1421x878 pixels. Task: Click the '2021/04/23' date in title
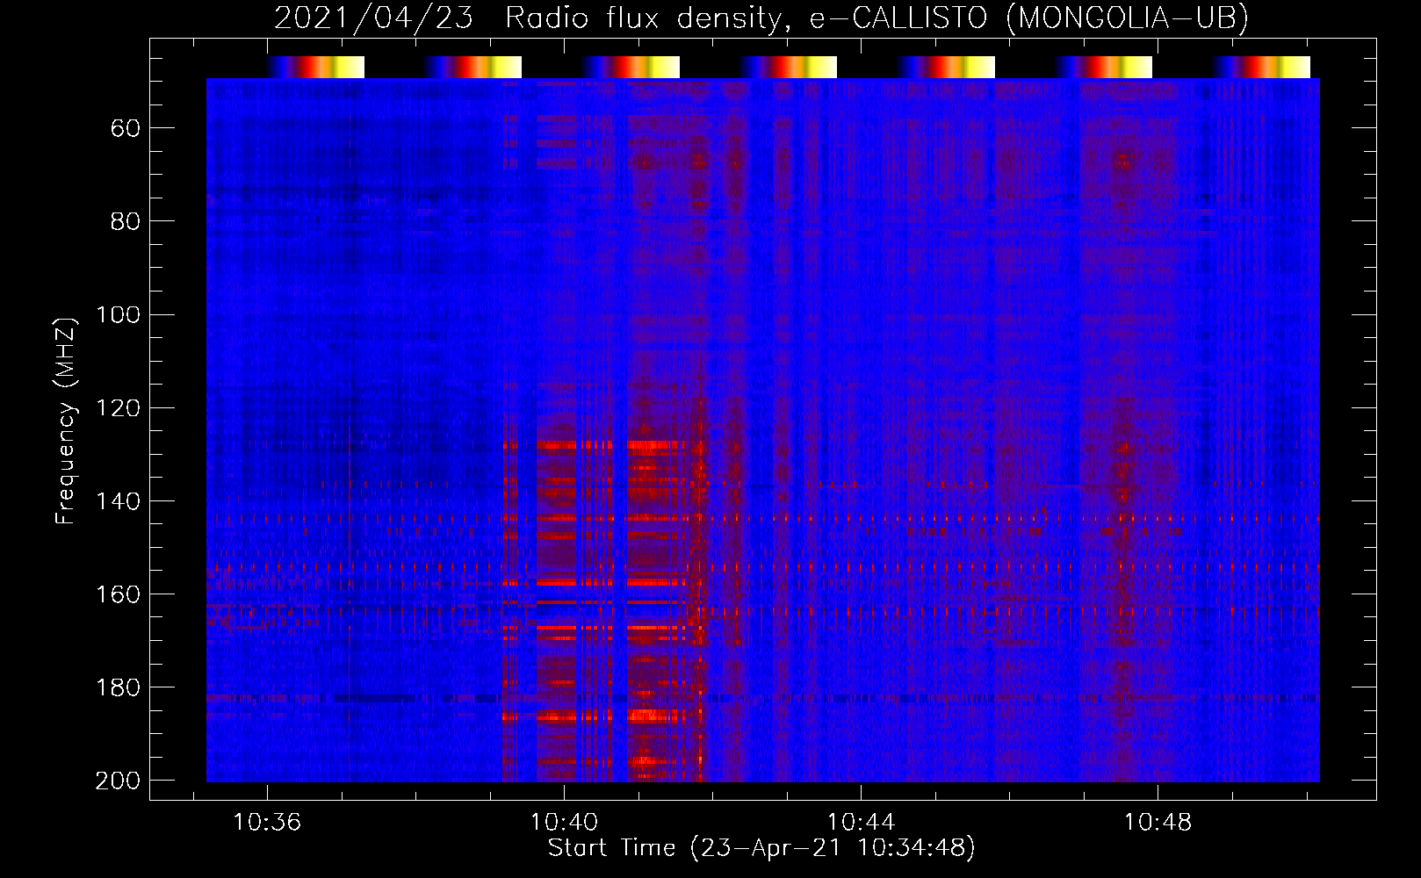(x=374, y=18)
